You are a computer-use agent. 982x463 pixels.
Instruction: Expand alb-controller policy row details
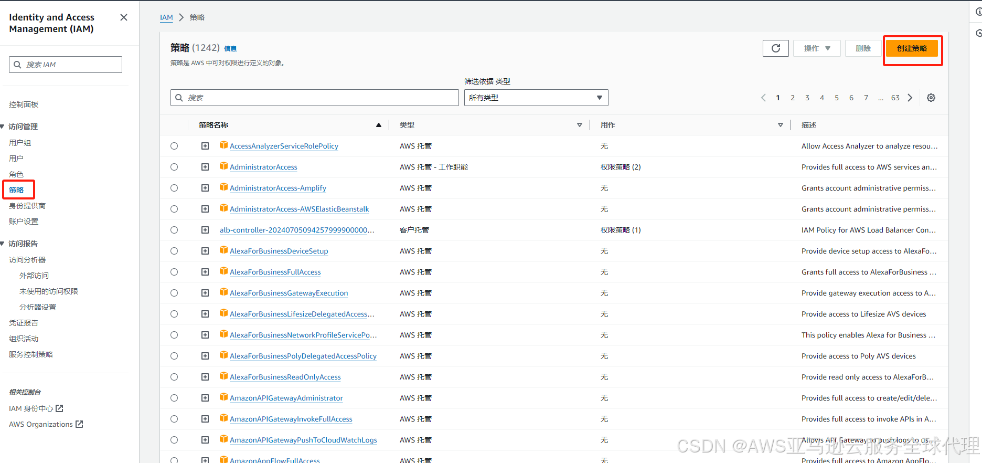pyautogui.click(x=205, y=230)
